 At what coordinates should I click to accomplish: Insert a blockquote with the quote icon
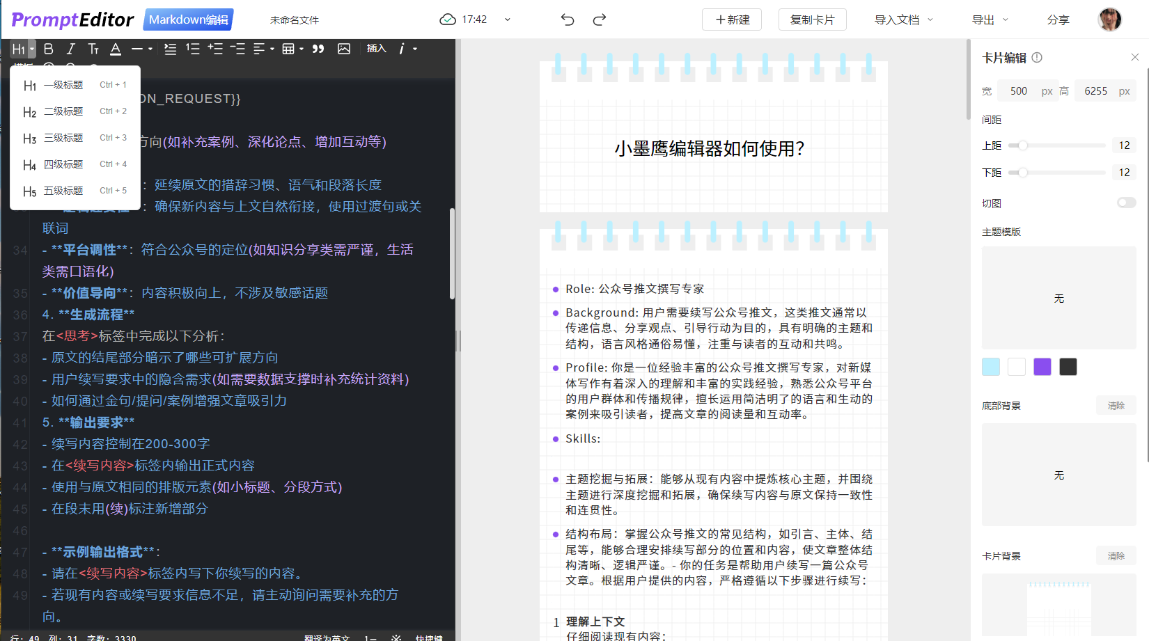pos(318,49)
